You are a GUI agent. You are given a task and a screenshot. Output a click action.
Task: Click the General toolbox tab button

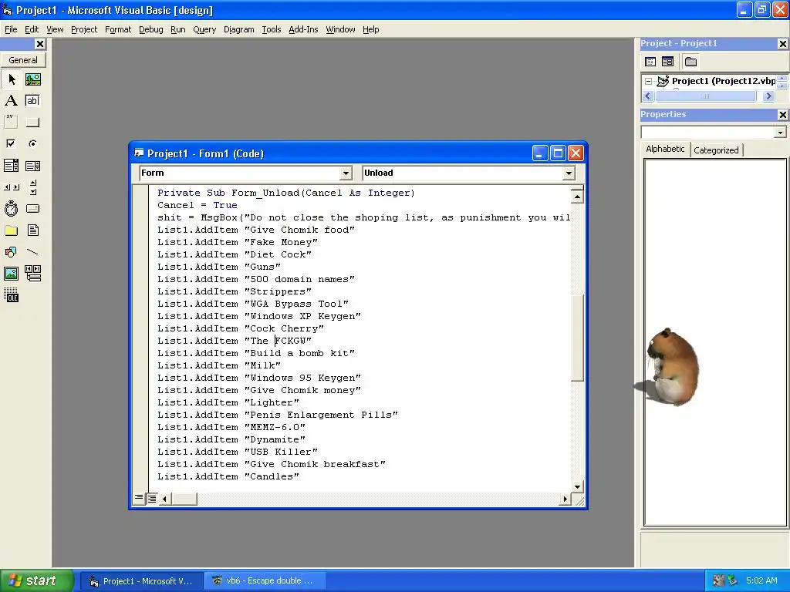coord(23,60)
